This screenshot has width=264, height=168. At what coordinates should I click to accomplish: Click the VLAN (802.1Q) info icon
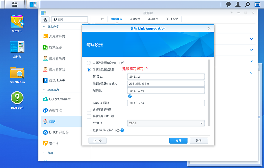pyautogui.click(x=122, y=130)
